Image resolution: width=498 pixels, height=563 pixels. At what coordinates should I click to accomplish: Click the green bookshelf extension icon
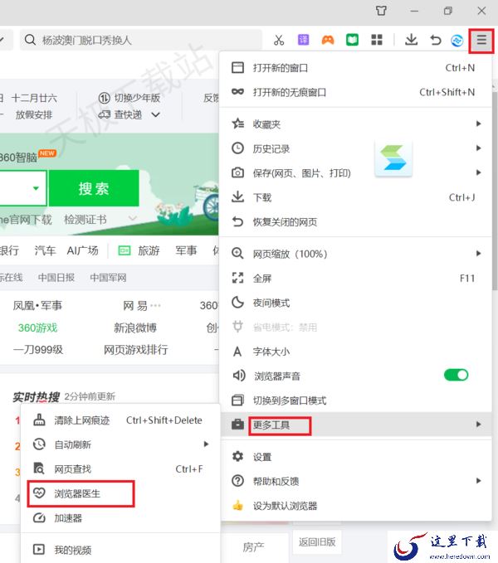coord(352,40)
